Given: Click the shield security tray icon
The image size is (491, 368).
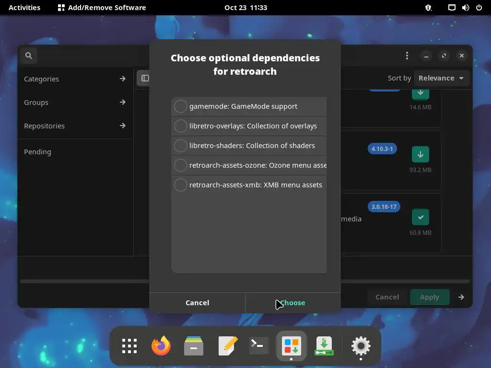Looking at the screenshot, I should (x=428, y=8).
